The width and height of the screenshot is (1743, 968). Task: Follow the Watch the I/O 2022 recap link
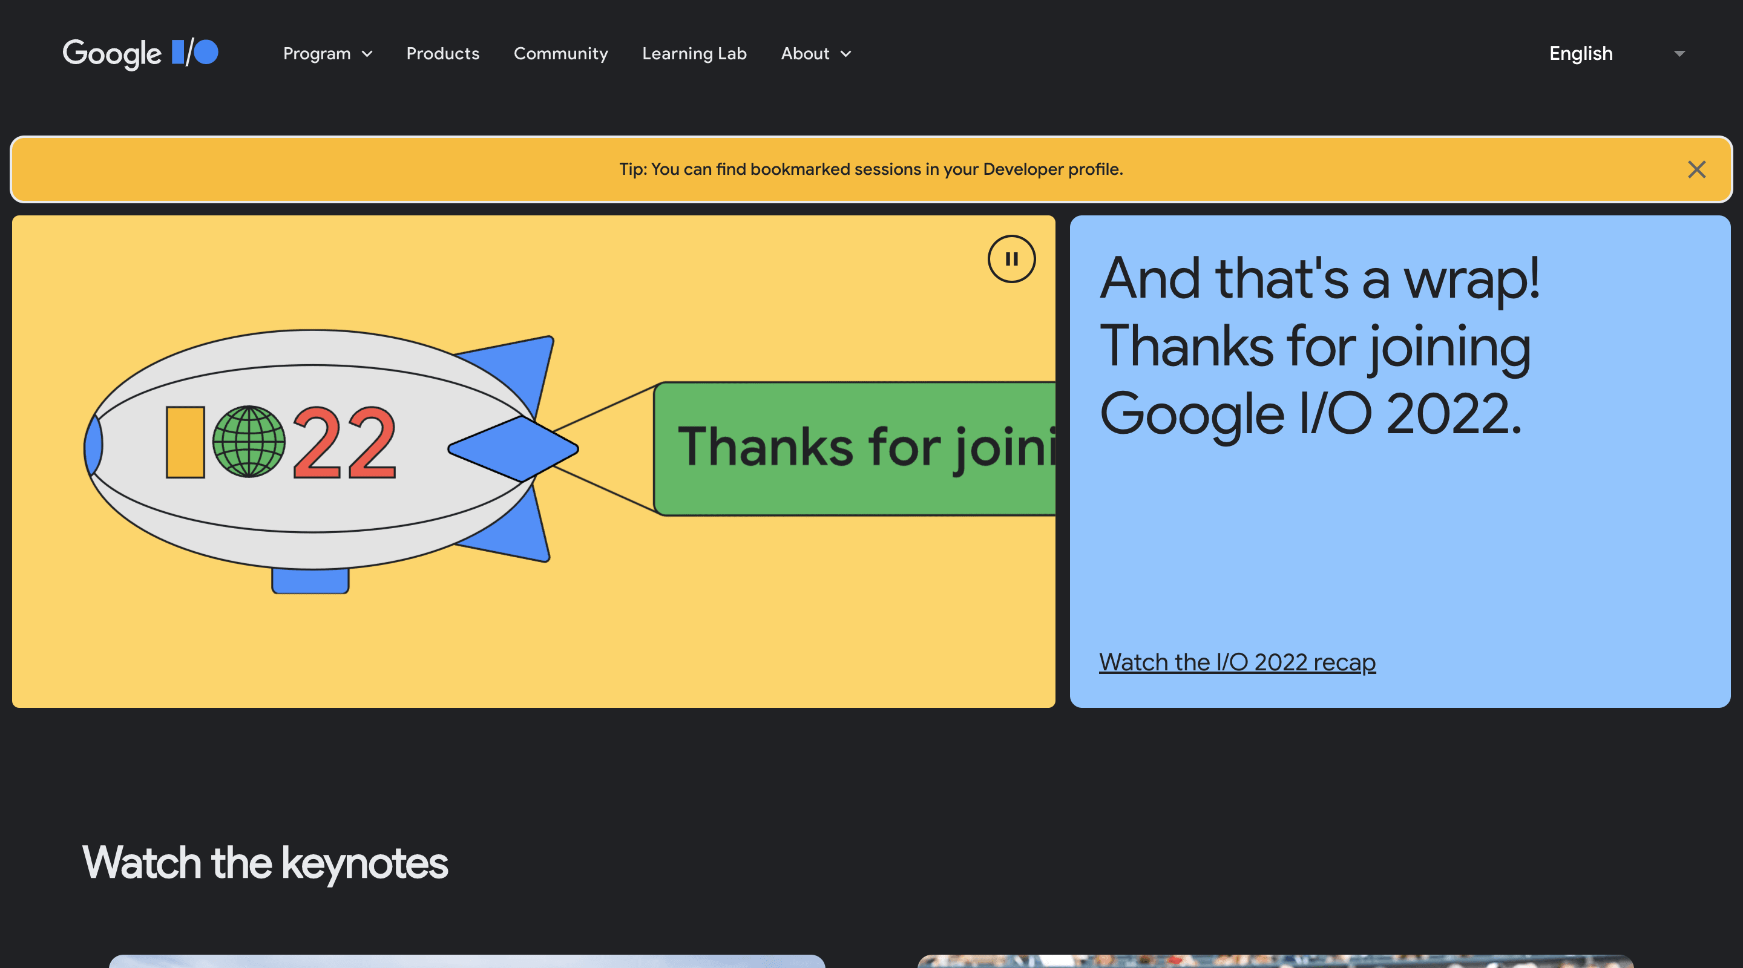point(1237,662)
